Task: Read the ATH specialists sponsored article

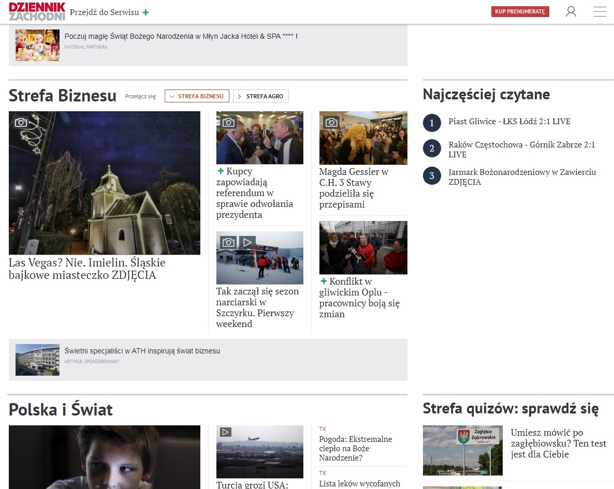Action: coord(142,351)
